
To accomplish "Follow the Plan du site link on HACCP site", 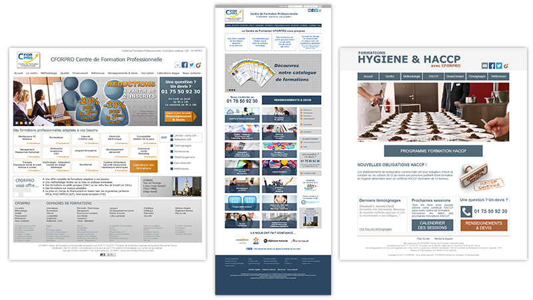I will click(423, 239).
